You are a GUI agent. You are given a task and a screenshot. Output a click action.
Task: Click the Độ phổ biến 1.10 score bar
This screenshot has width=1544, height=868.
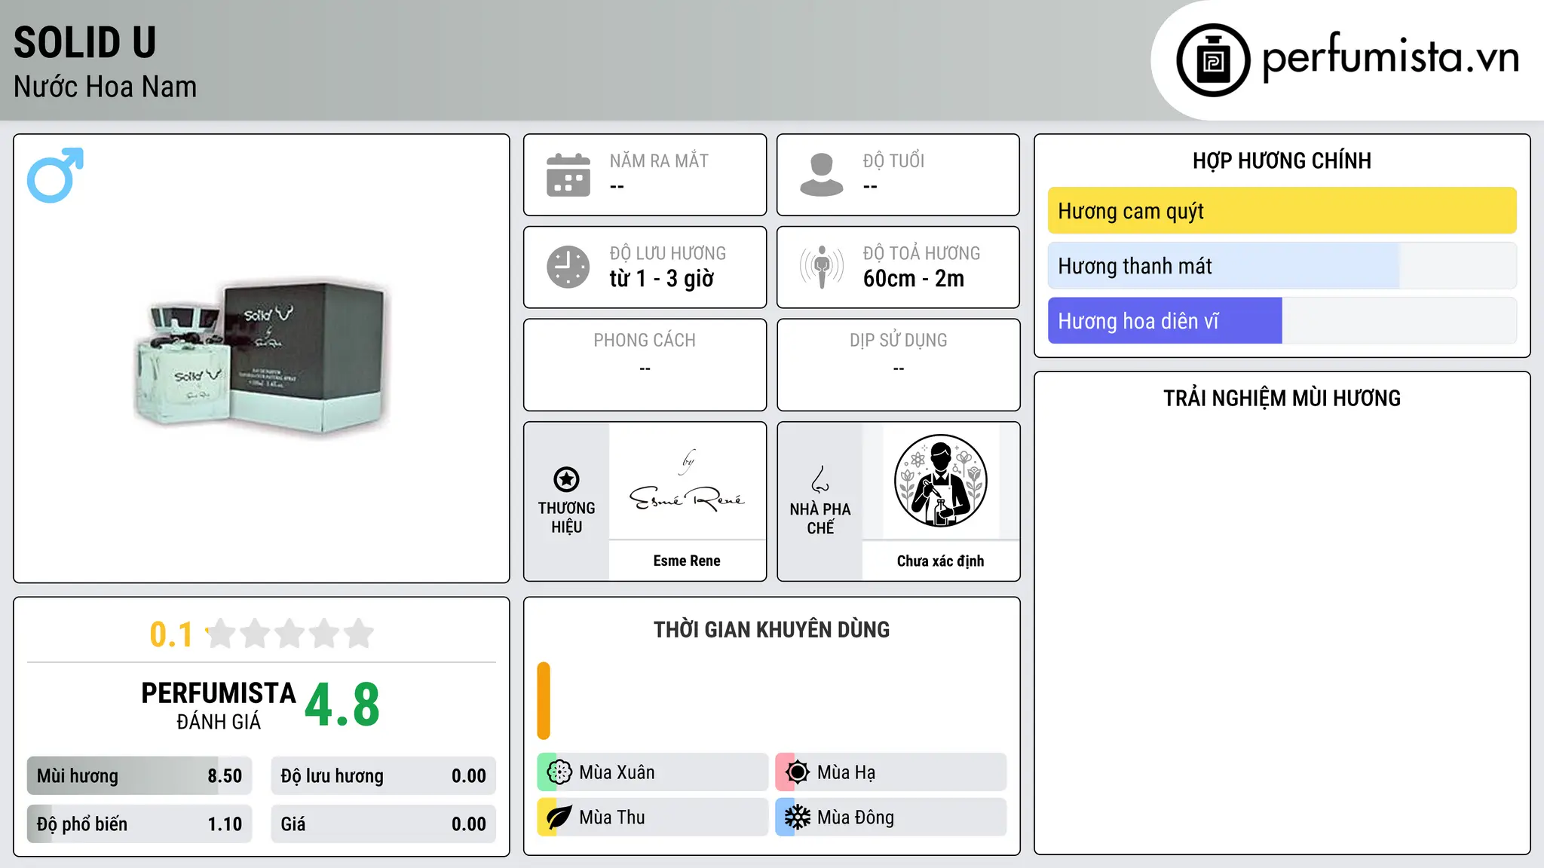pos(139,824)
